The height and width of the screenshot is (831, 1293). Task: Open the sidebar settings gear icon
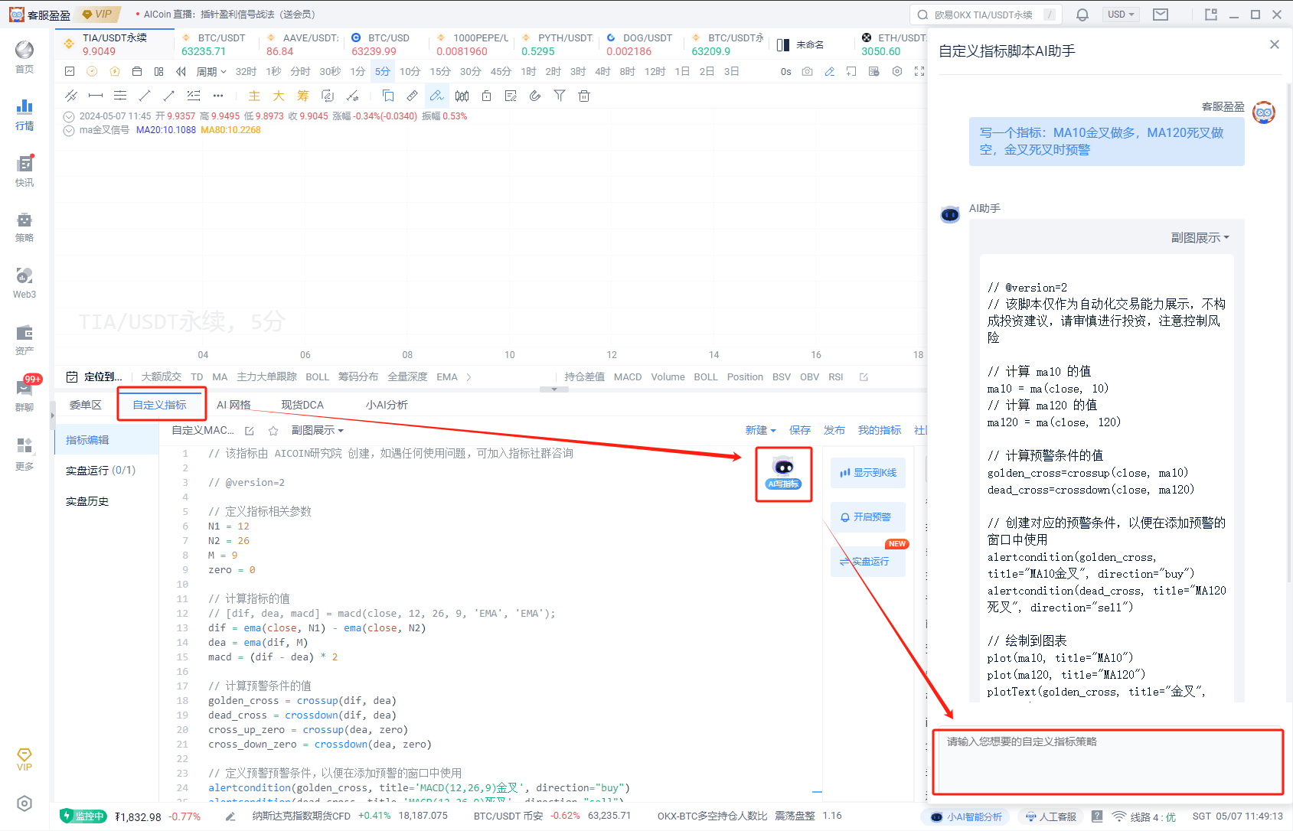click(x=24, y=803)
